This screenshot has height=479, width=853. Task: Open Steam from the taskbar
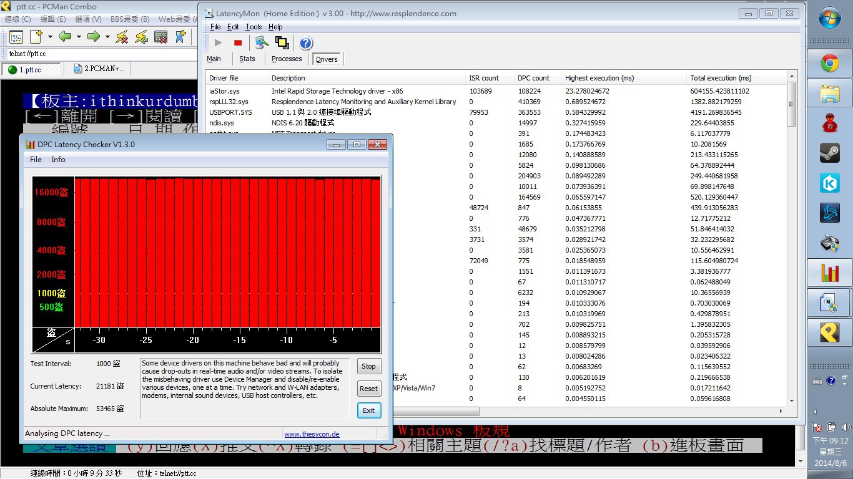pos(830,153)
